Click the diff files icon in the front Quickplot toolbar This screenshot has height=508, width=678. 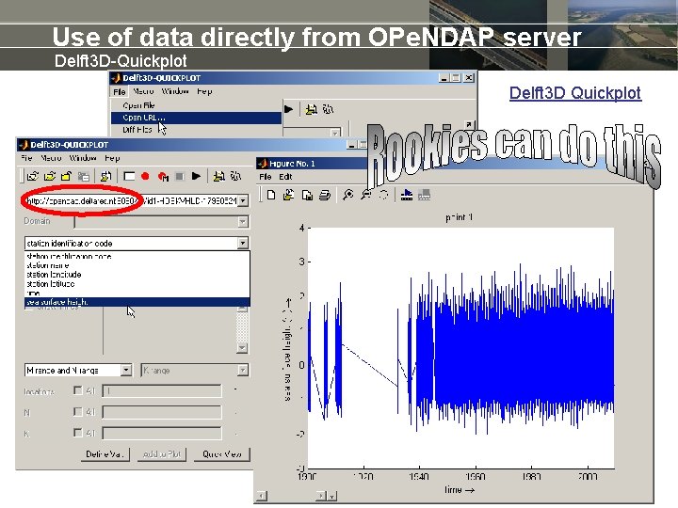tap(105, 176)
